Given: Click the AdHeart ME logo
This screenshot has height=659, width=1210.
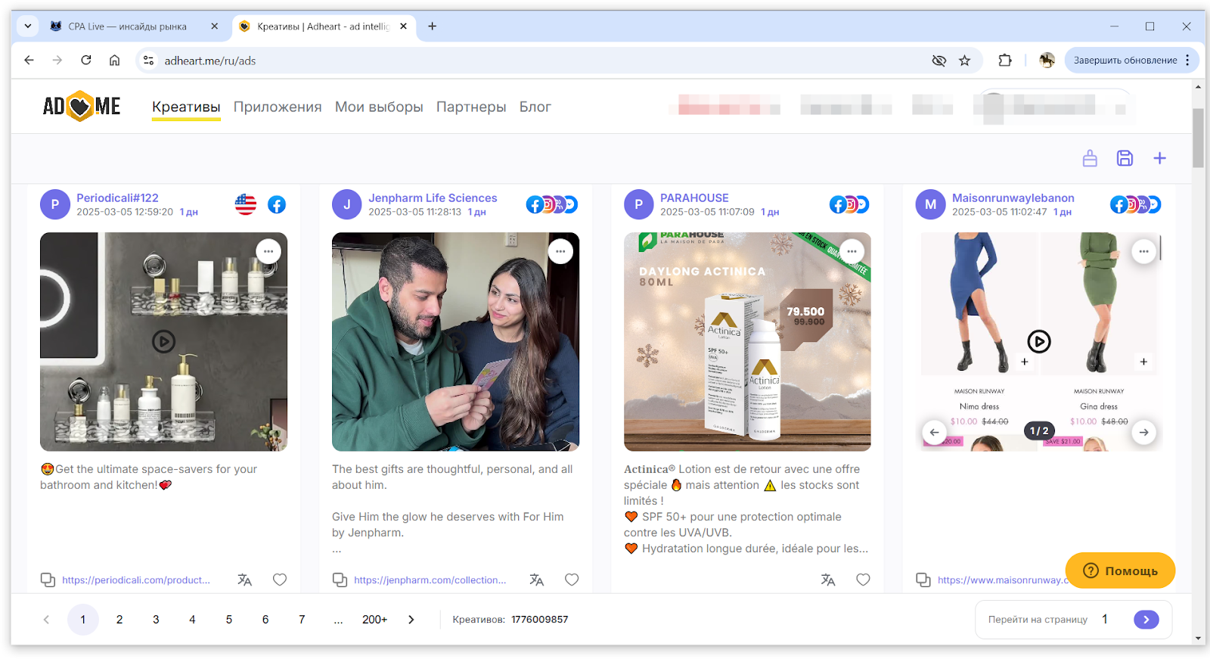Looking at the screenshot, I should click(x=82, y=106).
